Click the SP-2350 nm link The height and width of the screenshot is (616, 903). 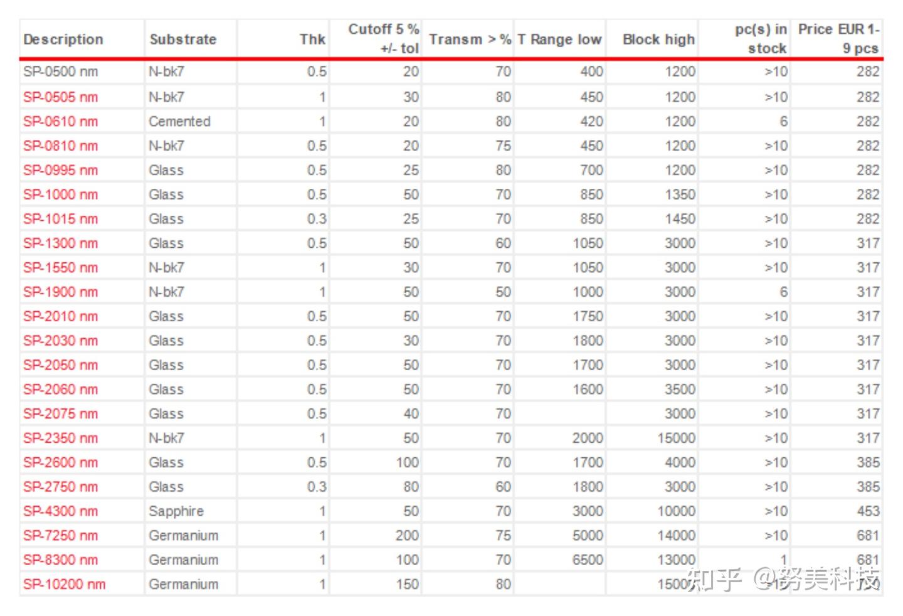pos(60,438)
